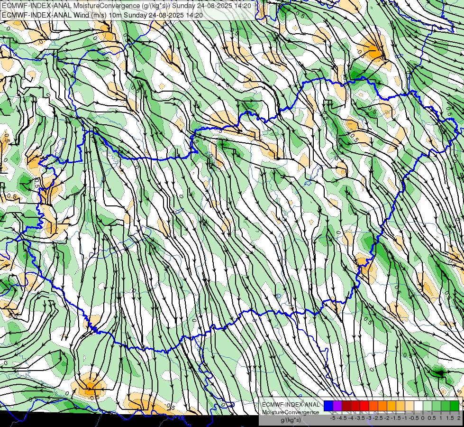The image size is (464, 427).
Task: Choose the legend swatch between -4.5 and -4
Action: (x=346, y=406)
